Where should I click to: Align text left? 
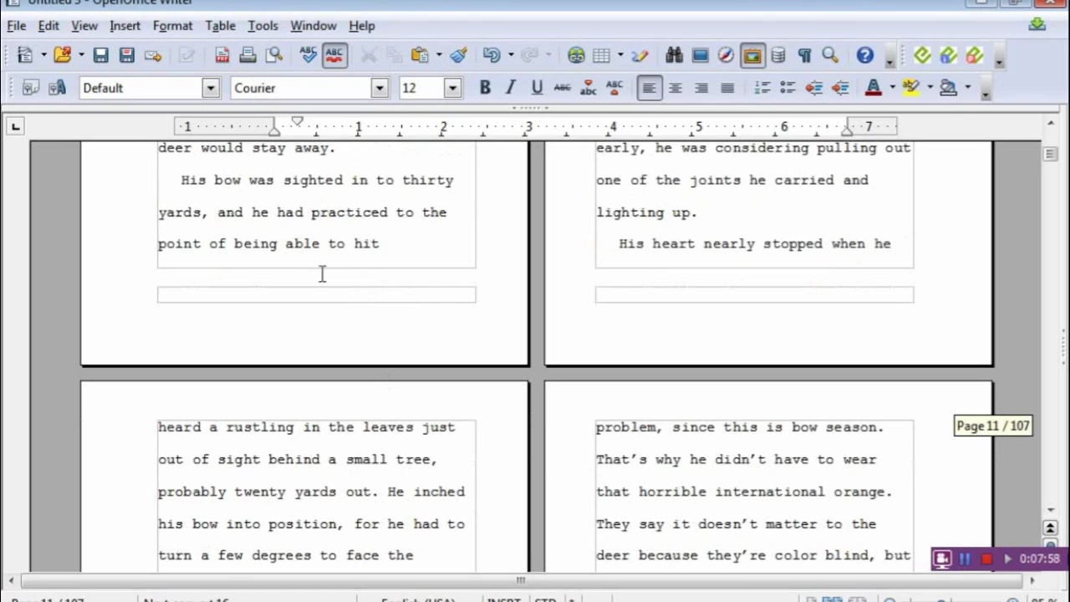pyautogui.click(x=650, y=88)
